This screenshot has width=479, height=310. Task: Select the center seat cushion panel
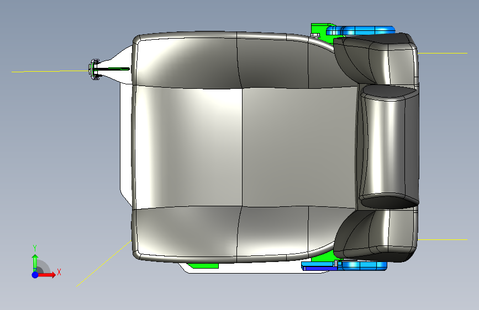coord(244,148)
